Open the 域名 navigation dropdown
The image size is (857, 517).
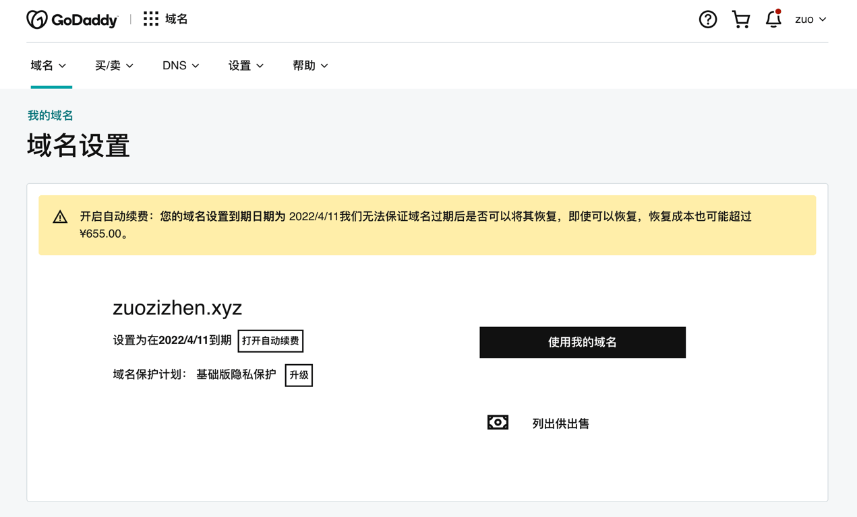point(49,65)
